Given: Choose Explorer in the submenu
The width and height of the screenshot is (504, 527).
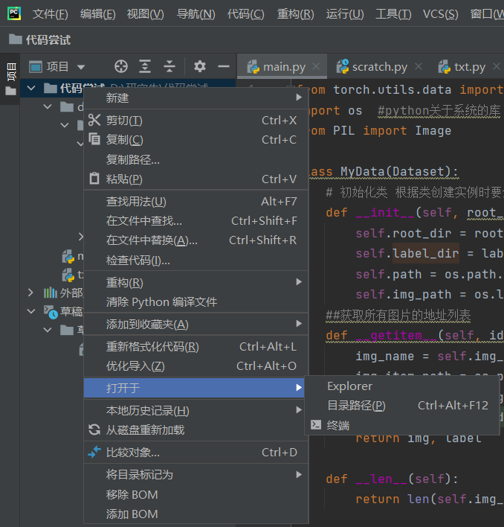Looking at the screenshot, I should pyautogui.click(x=402, y=386).
